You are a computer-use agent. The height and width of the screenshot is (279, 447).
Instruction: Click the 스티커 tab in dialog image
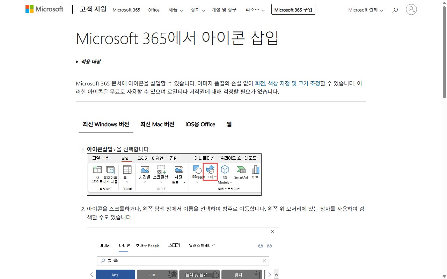coord(174,246)
